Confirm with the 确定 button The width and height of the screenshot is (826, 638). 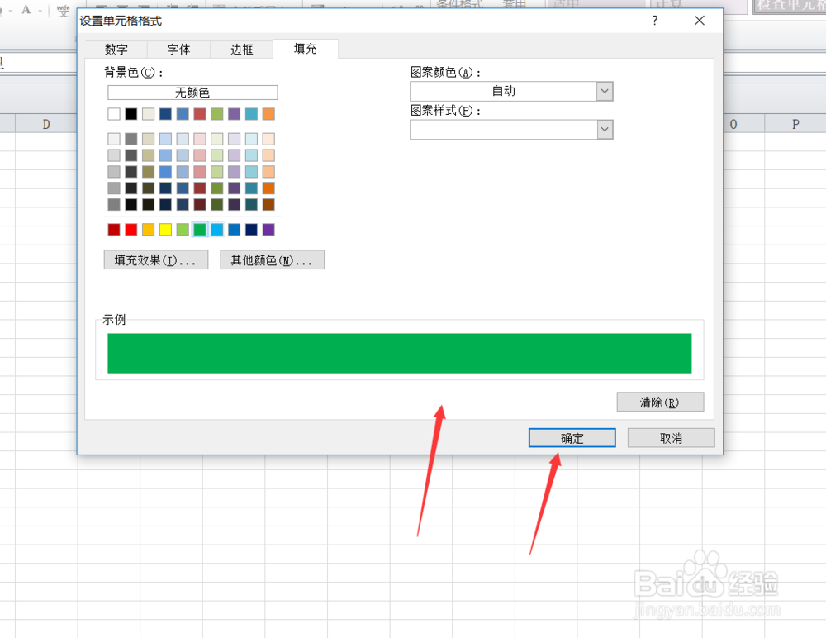(572, 438)
